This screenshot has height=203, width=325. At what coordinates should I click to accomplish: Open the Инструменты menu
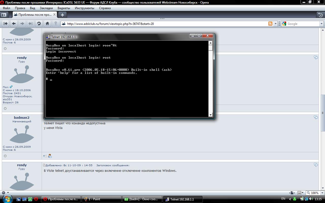pyautogui.click(x=84, y=8)
